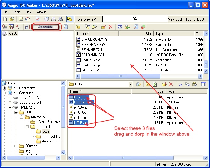The image size is (210, 168).
Task: Click the red X delete icon in explorer toolbar
Action: click(x=171, y=84)
